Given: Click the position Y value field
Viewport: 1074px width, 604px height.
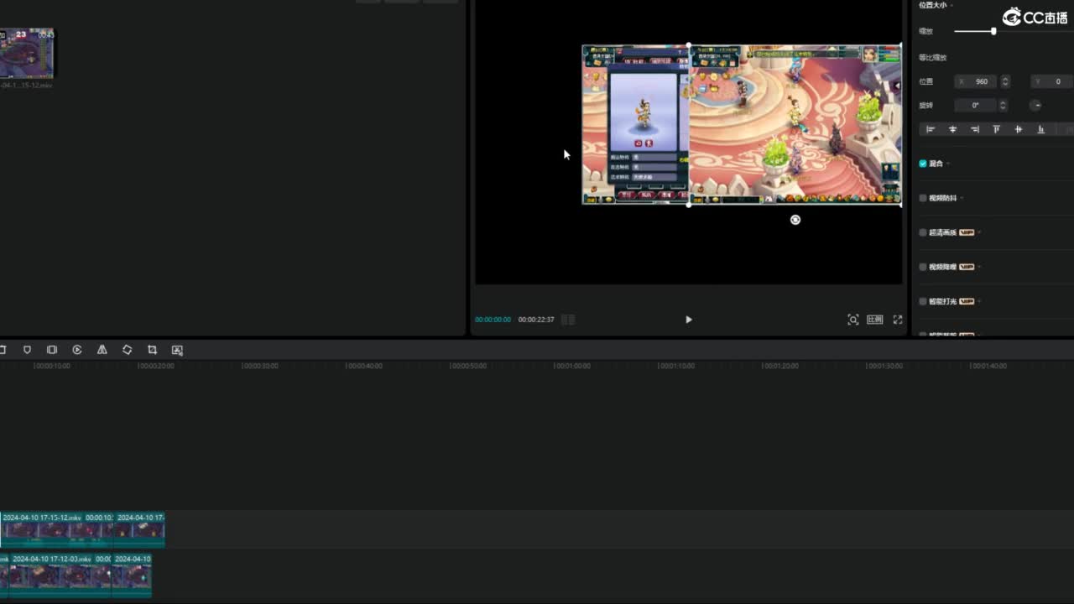Looking at the screenshot, I should [x=1052, y=81].
